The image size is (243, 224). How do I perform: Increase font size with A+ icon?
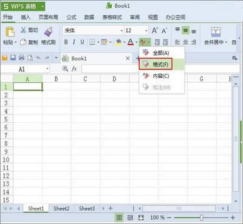tap(155, 30)
